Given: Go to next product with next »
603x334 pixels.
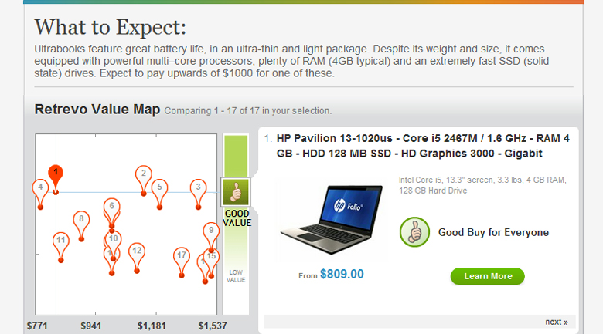Looking at the screenshot, I should coord(556,322).
